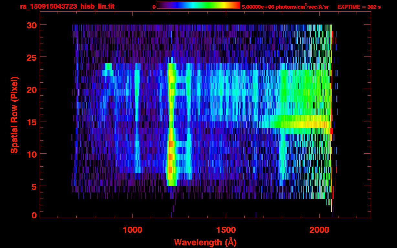This screenshot has width=397, height=248.
Task: Click the y-axis tick label 20
Action: [31, 89]
